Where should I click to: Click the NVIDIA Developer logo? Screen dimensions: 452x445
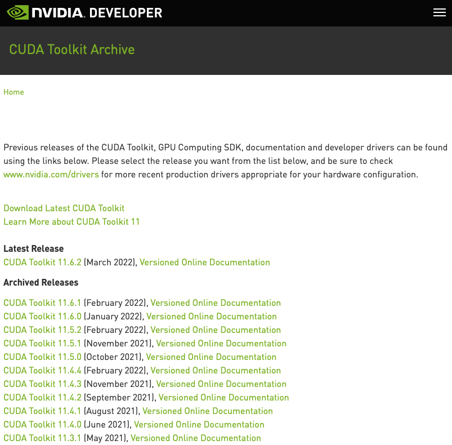click(84, 13)
